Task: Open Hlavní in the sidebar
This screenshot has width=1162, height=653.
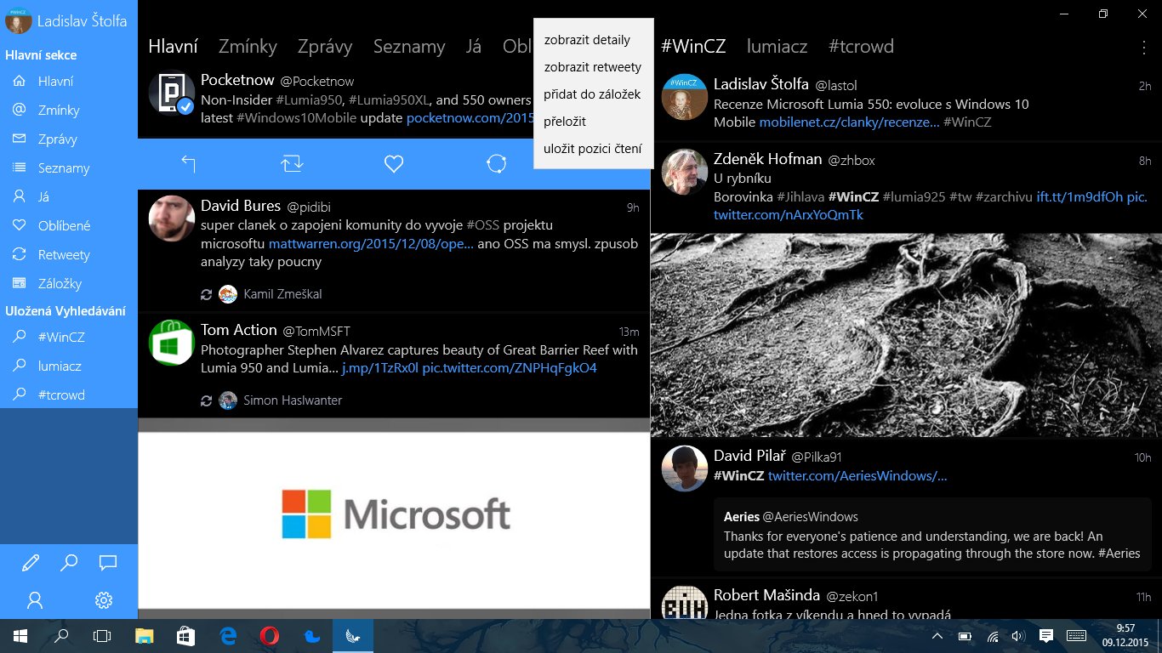Action: coord(68,82)
